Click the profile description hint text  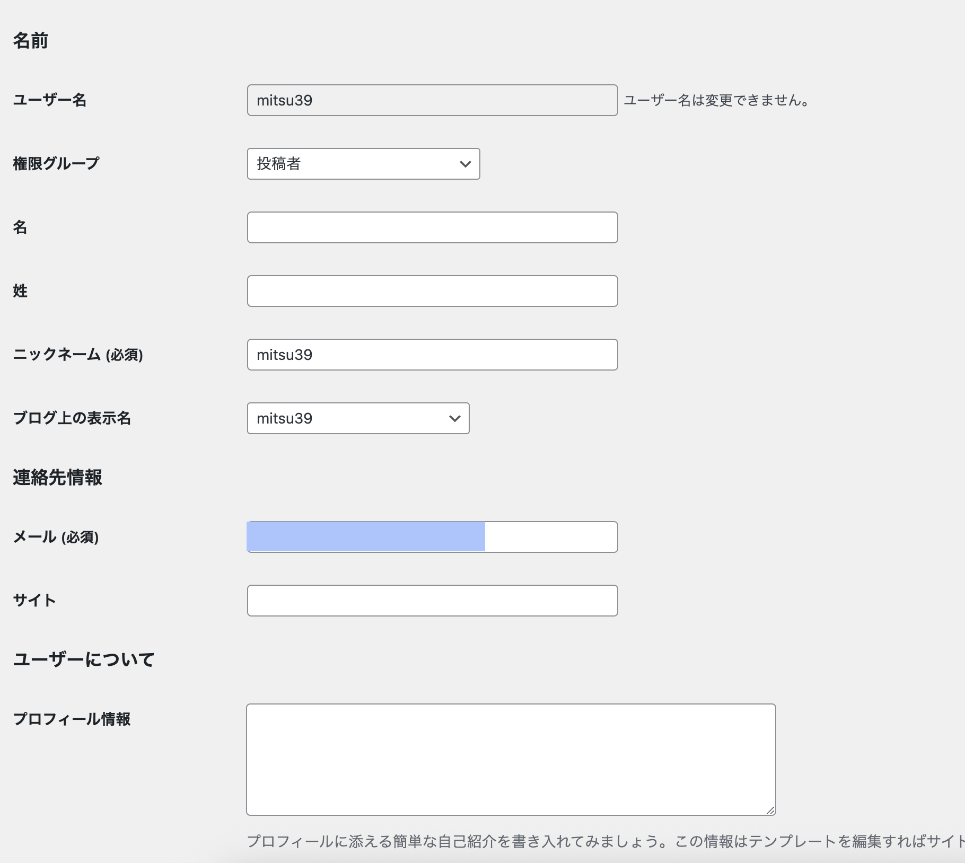click(606, 841)
